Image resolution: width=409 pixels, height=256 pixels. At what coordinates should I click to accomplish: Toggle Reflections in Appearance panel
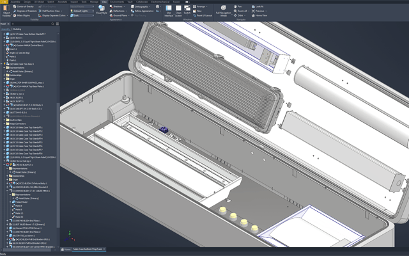tap(118, 11)
